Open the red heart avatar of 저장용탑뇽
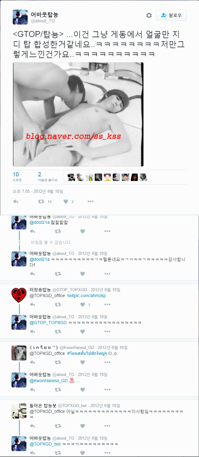Image resolution: width=199 pixels, height=457 pixels. point(19,295)
